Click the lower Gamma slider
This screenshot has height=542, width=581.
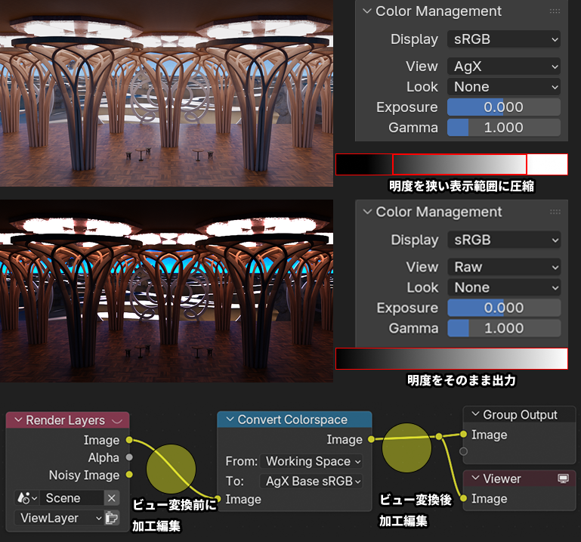(503, 328)
